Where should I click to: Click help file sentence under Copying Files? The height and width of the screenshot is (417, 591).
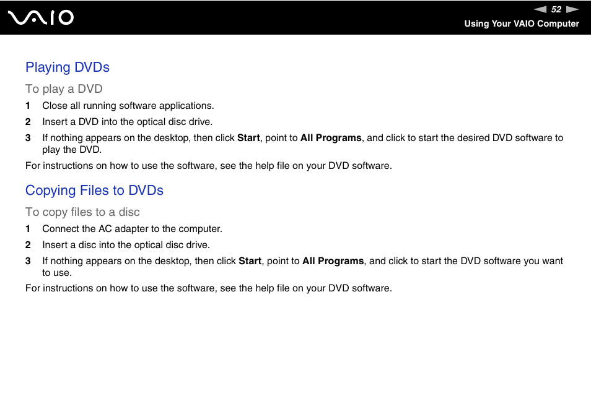[x=208, y=288]
